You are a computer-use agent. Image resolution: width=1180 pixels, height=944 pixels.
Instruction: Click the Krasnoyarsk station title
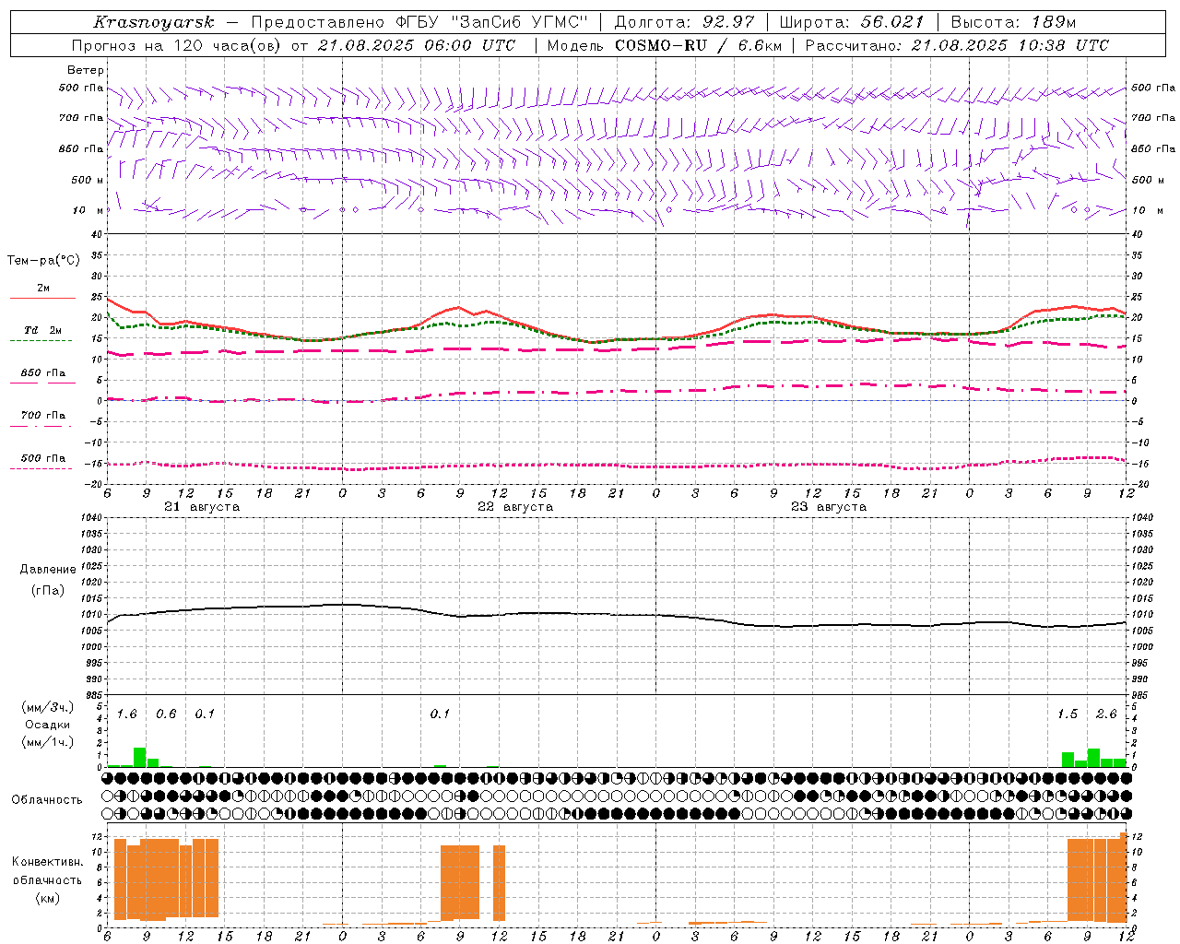154,22
